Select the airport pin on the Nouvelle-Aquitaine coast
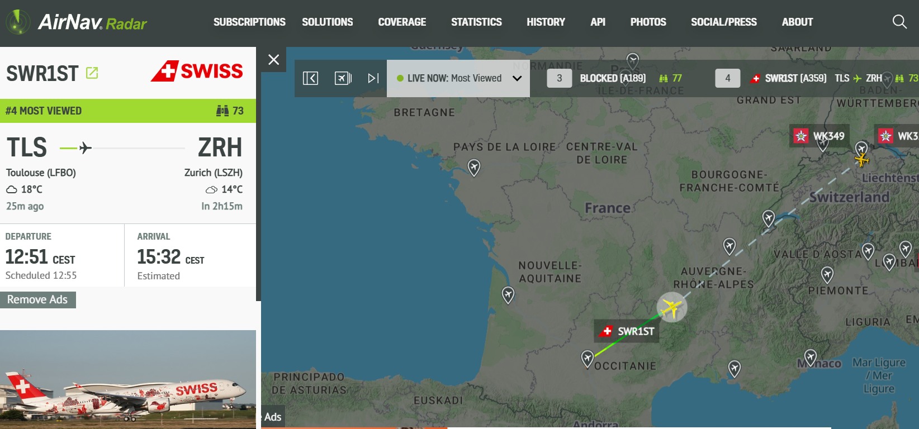919x429 pixels. click(508, 295)
